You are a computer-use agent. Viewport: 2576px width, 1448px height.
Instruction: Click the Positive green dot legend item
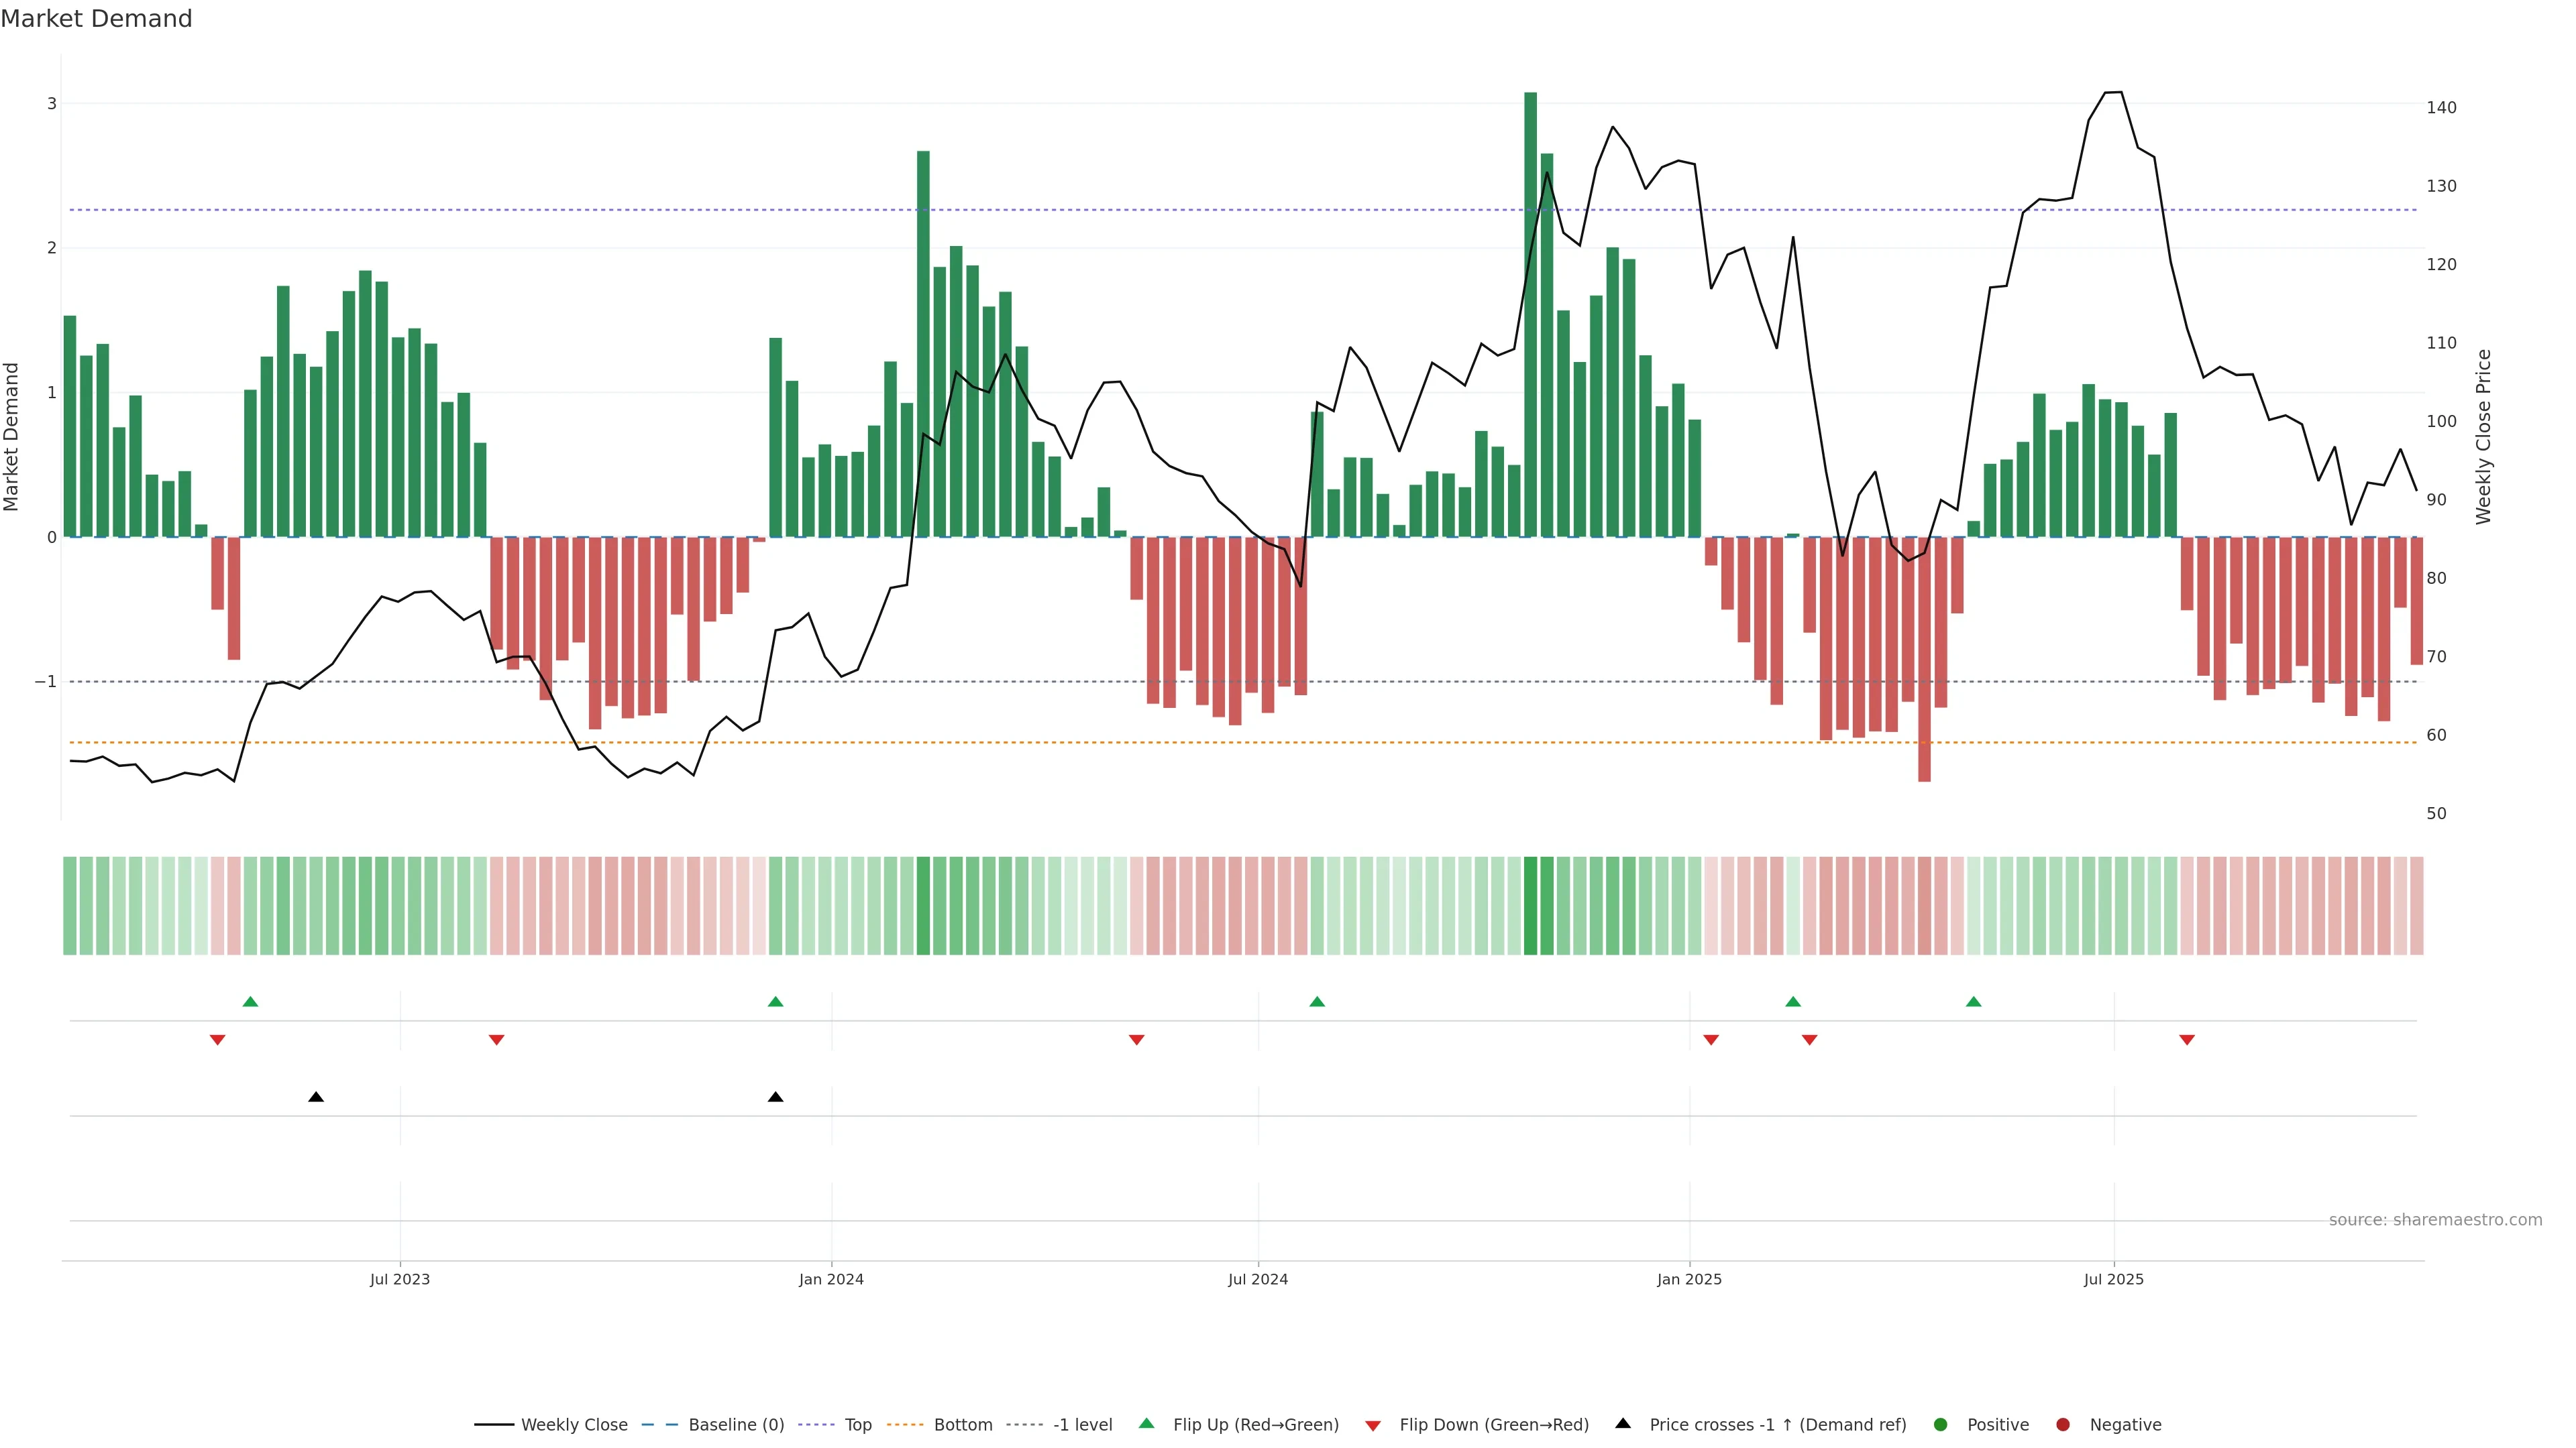(1941, 1425)
